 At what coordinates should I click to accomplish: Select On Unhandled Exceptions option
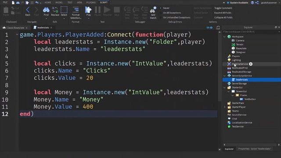[177, 18]
